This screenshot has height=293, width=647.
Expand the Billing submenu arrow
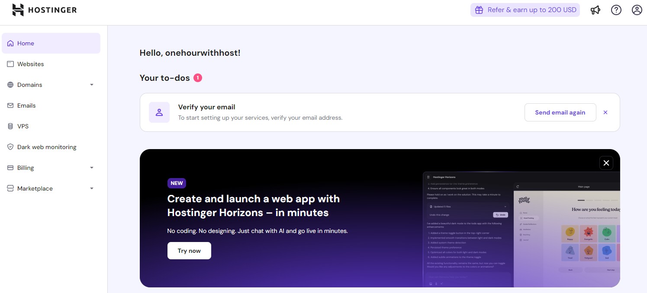pos(92,168)
